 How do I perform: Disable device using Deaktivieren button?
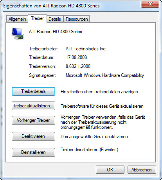click(x=33, y=136)
